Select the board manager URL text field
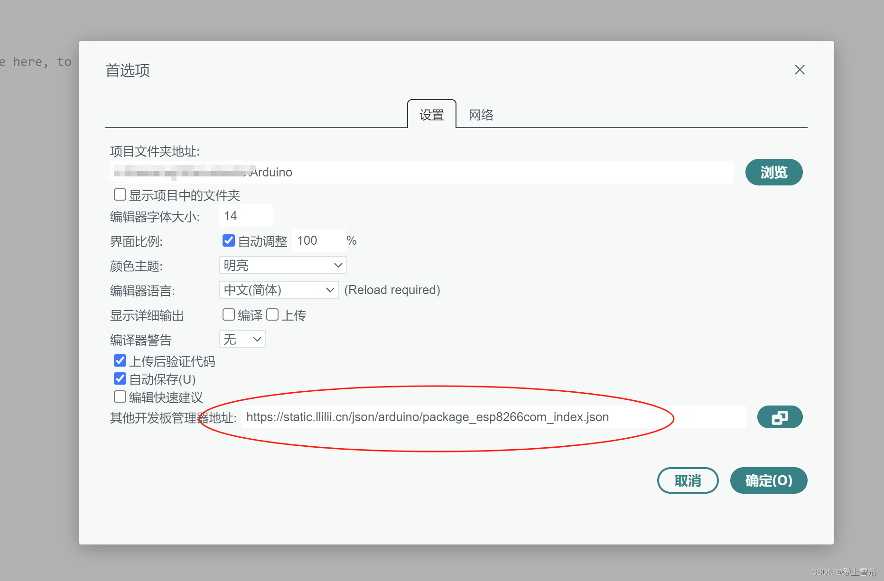This screenshot has width=884, height=581. (x=475, y=417)
